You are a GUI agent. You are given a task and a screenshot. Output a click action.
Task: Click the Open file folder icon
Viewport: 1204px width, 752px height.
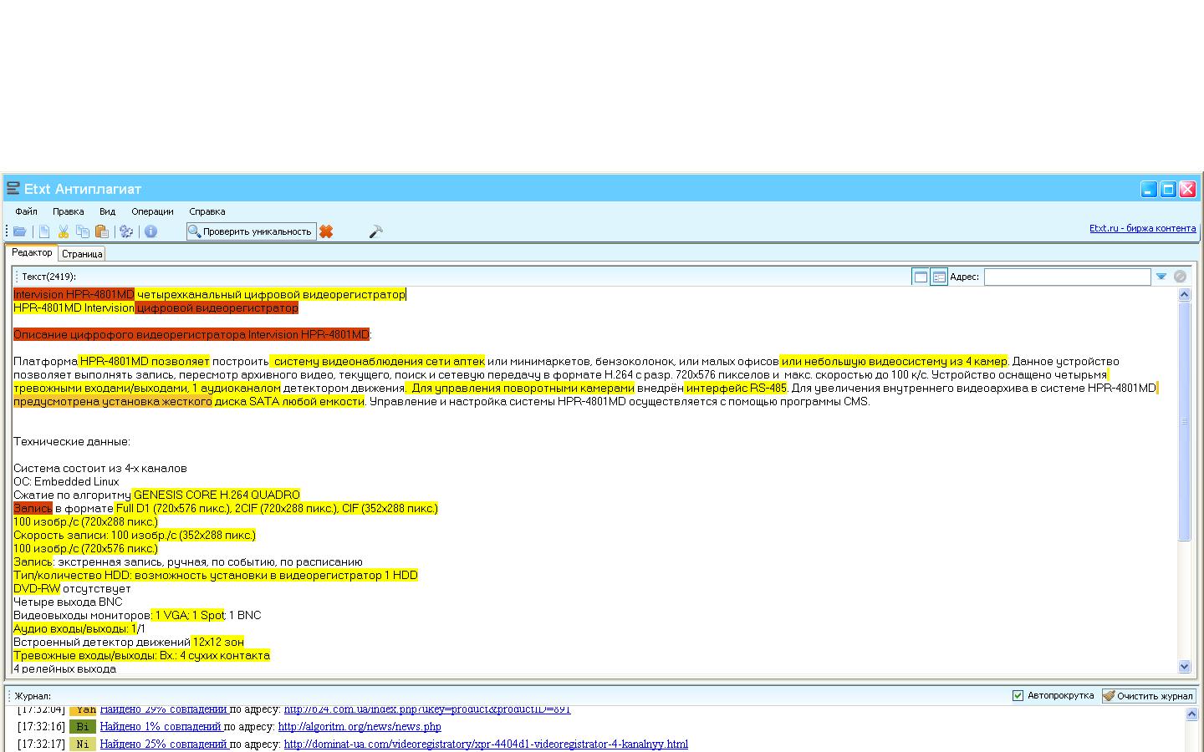pyautogui.click(x=19, y=231)
